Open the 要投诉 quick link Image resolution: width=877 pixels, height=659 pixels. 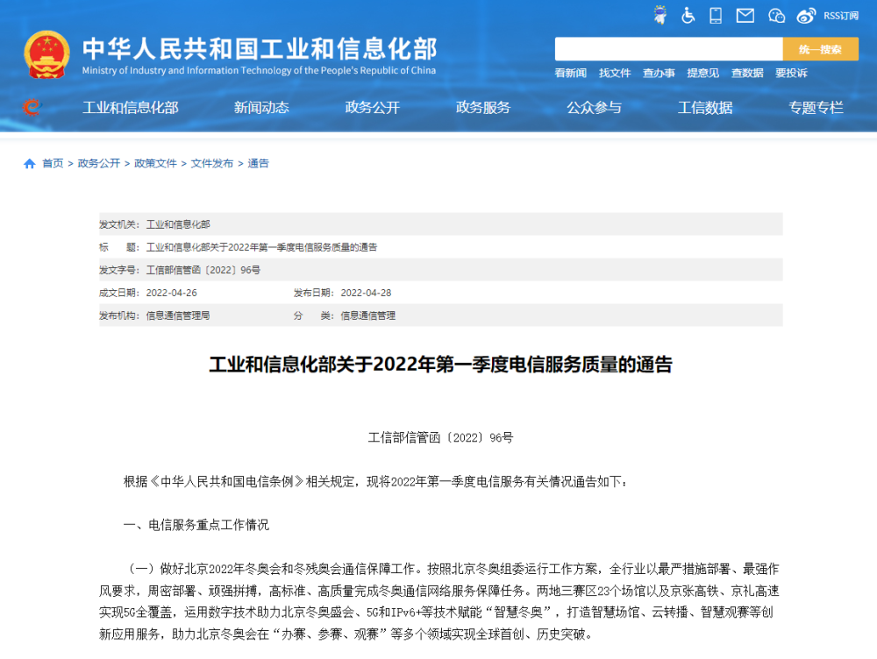(791, 74)
